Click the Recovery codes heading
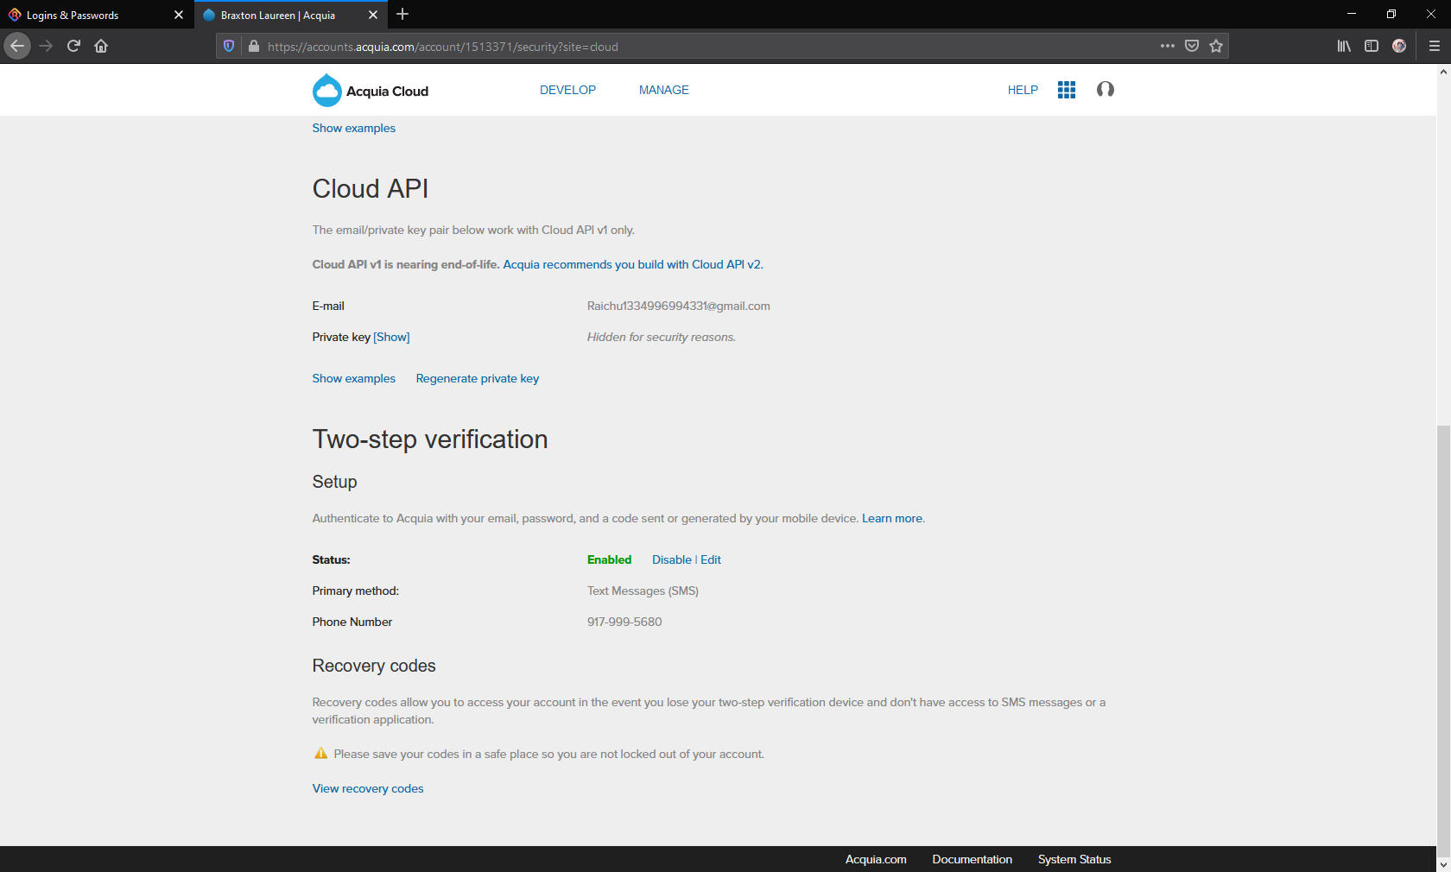The height and width of the screenshot is (872, 1451). (374, 666)
